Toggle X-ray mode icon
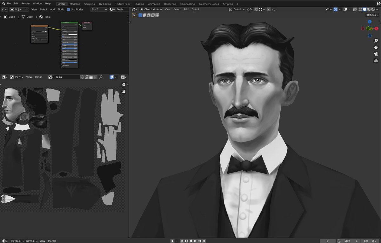The image size is (381, 243). tap(355, 9)
